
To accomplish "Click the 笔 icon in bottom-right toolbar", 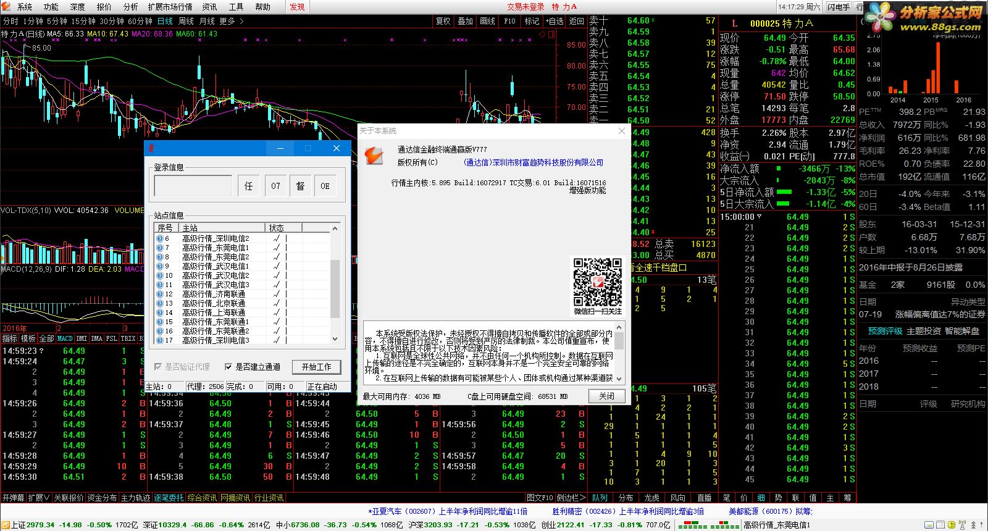I will pyautogui.click(x=726, y=498).
